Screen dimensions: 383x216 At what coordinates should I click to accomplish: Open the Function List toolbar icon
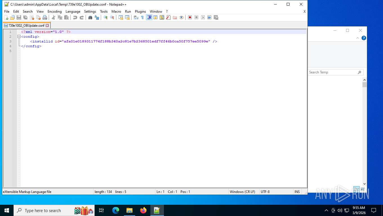click(168, 17)
